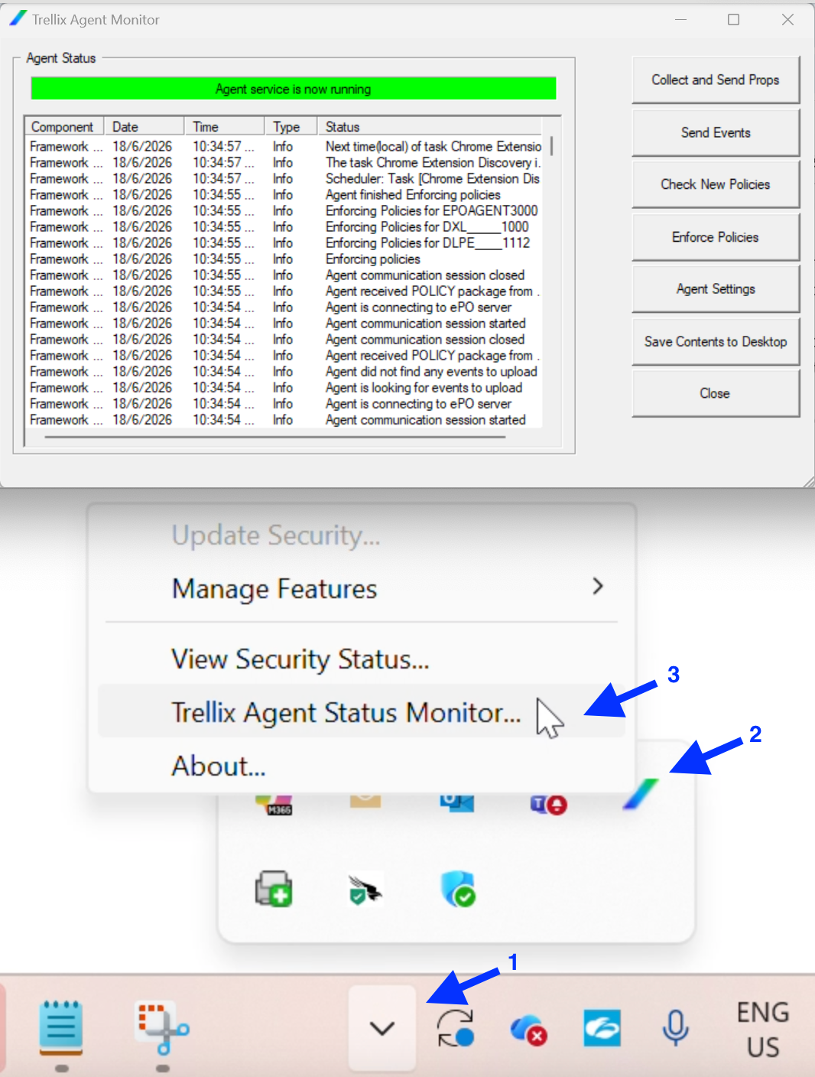The width and height of the screenshot is (815, 1077).
Task: Click the Time column header
Action: [x=225, y=126]
